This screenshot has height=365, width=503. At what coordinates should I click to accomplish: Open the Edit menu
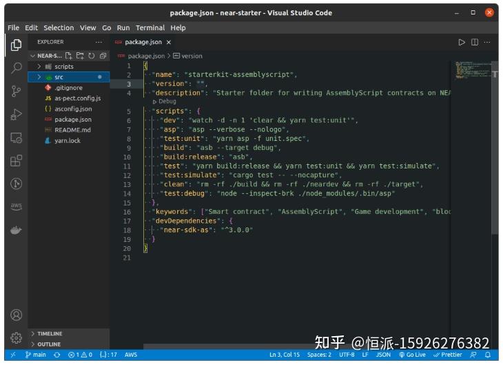[x=32, y=27]
